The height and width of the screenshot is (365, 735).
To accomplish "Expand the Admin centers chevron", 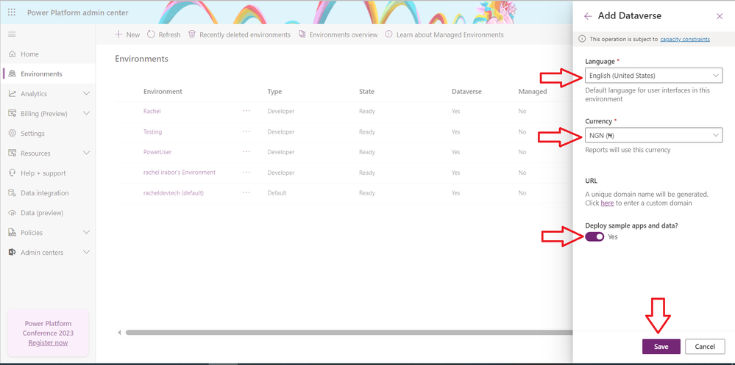I will (x=86, y=252).
